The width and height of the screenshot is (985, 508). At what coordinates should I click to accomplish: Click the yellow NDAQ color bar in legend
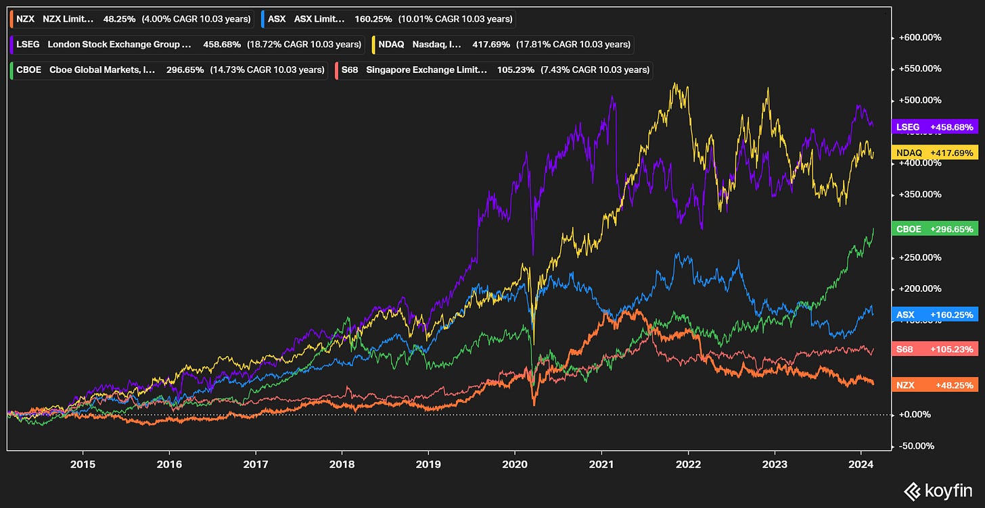(x=373, y=45)
